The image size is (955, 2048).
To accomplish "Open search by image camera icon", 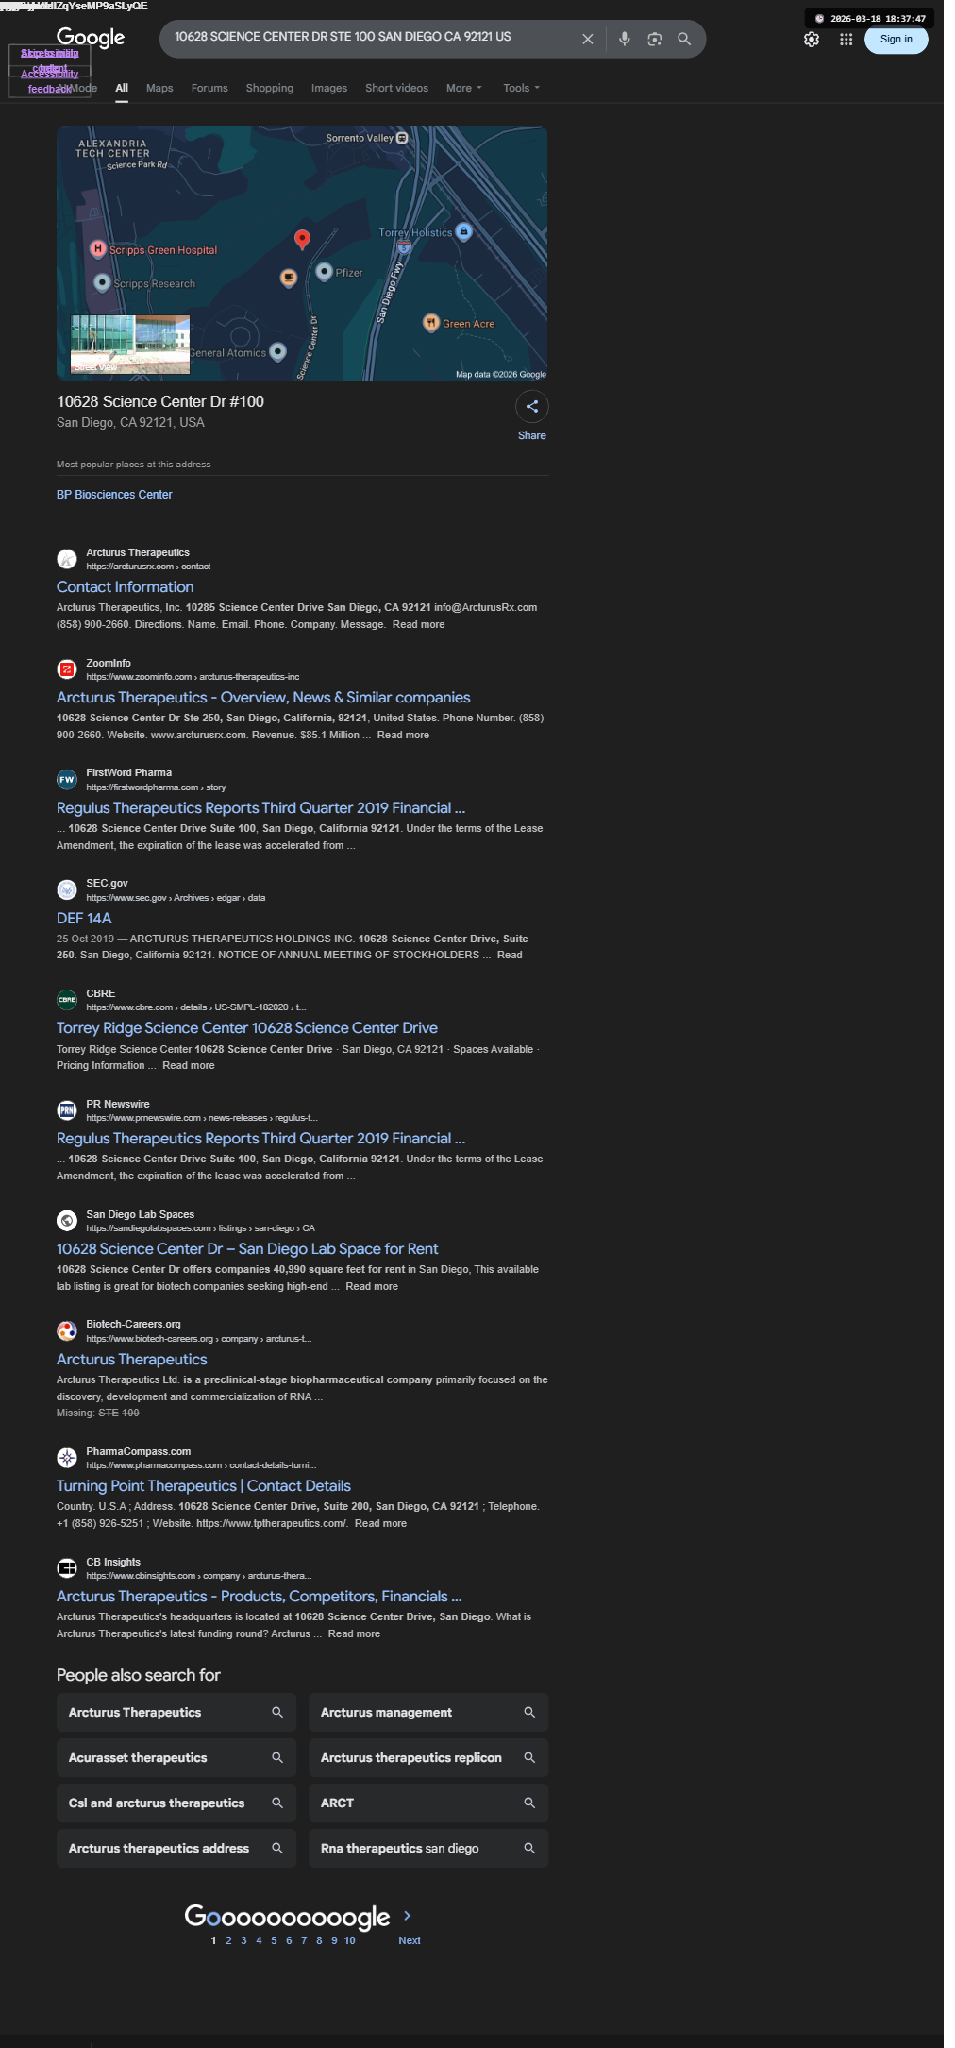I will (x=654, y=39).
